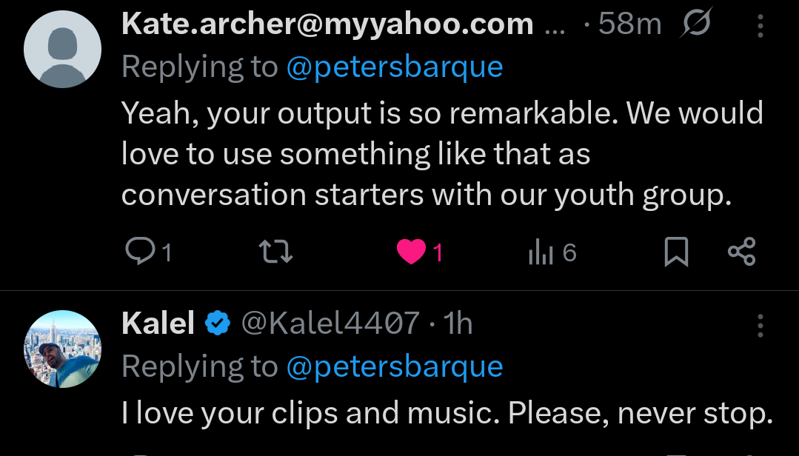Open the "I love your clips" reply text
Image resolution: width=799 pixels, height=456 pixels.
pyautogui.click(x=447, y=413)
